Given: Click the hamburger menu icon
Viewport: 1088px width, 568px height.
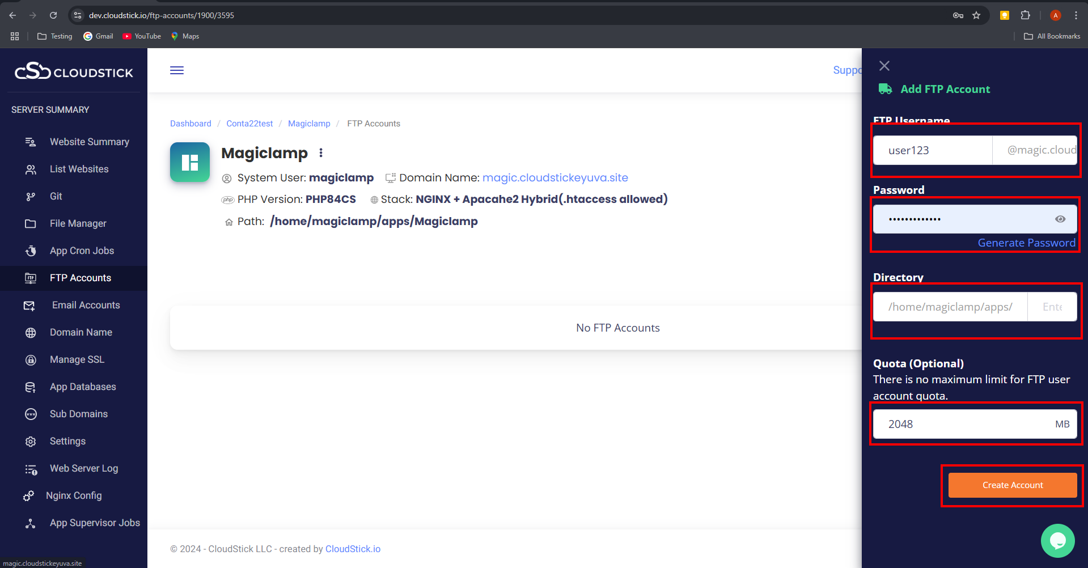Looking at the screenshot, I should pos(177,70).
